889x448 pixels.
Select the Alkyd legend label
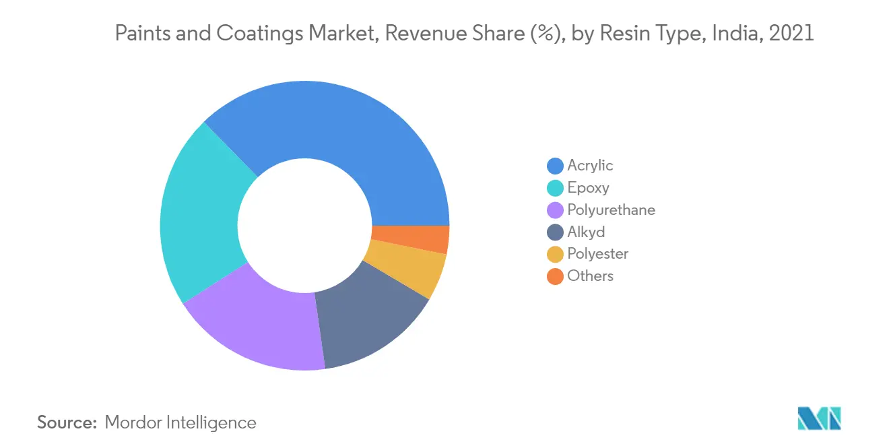point(586,232)
